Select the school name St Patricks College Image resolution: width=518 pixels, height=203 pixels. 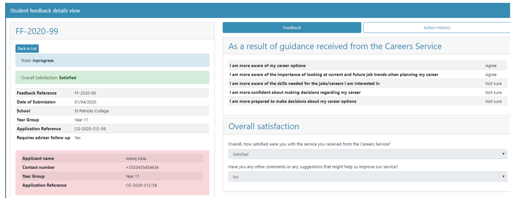click(x=92, y=111)
